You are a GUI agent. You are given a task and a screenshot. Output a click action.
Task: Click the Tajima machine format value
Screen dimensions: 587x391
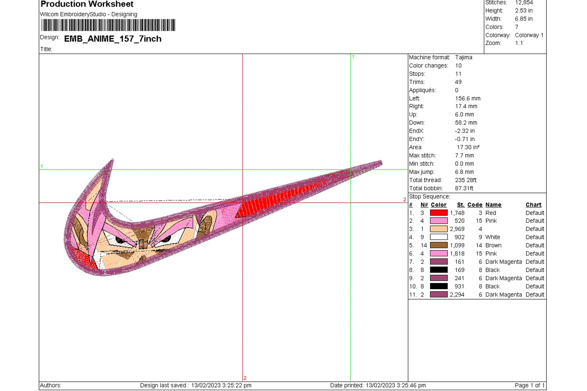click(x=464, y=57)
